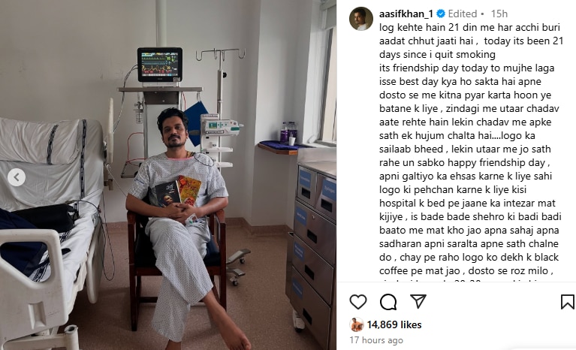576x350 pixels.
Task: Open comments via the speech bubble icon
Action: (x=388, y=302)
